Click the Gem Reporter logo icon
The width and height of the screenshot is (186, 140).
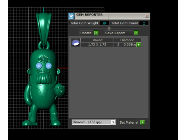(71, 16)
